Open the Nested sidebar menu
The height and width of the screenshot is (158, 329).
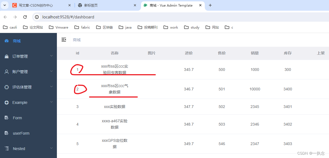point(28,149)
